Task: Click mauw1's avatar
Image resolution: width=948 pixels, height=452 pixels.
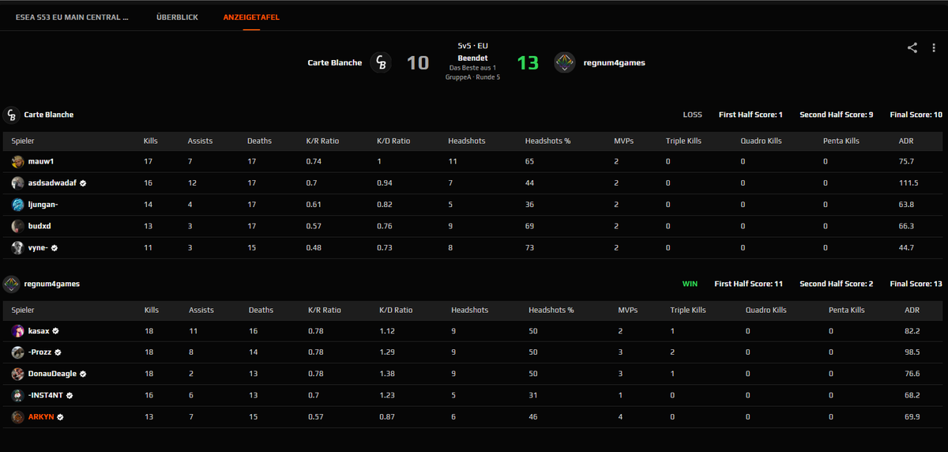Action: (x=17, y=161)
